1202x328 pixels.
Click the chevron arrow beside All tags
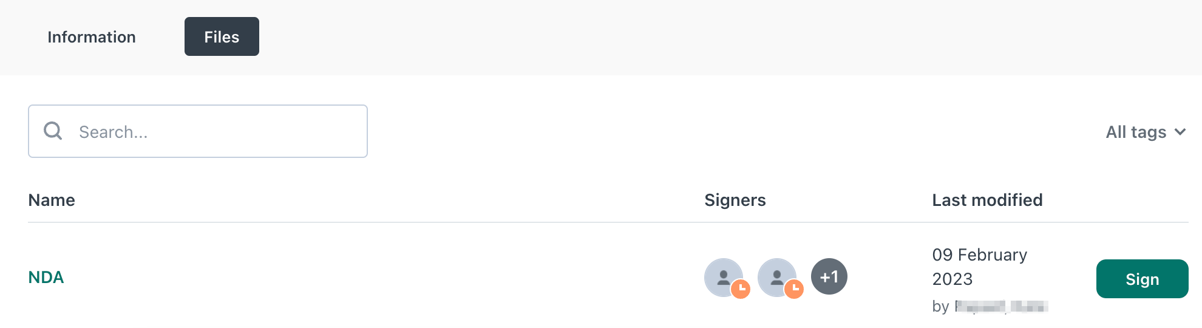(1180, 132)
